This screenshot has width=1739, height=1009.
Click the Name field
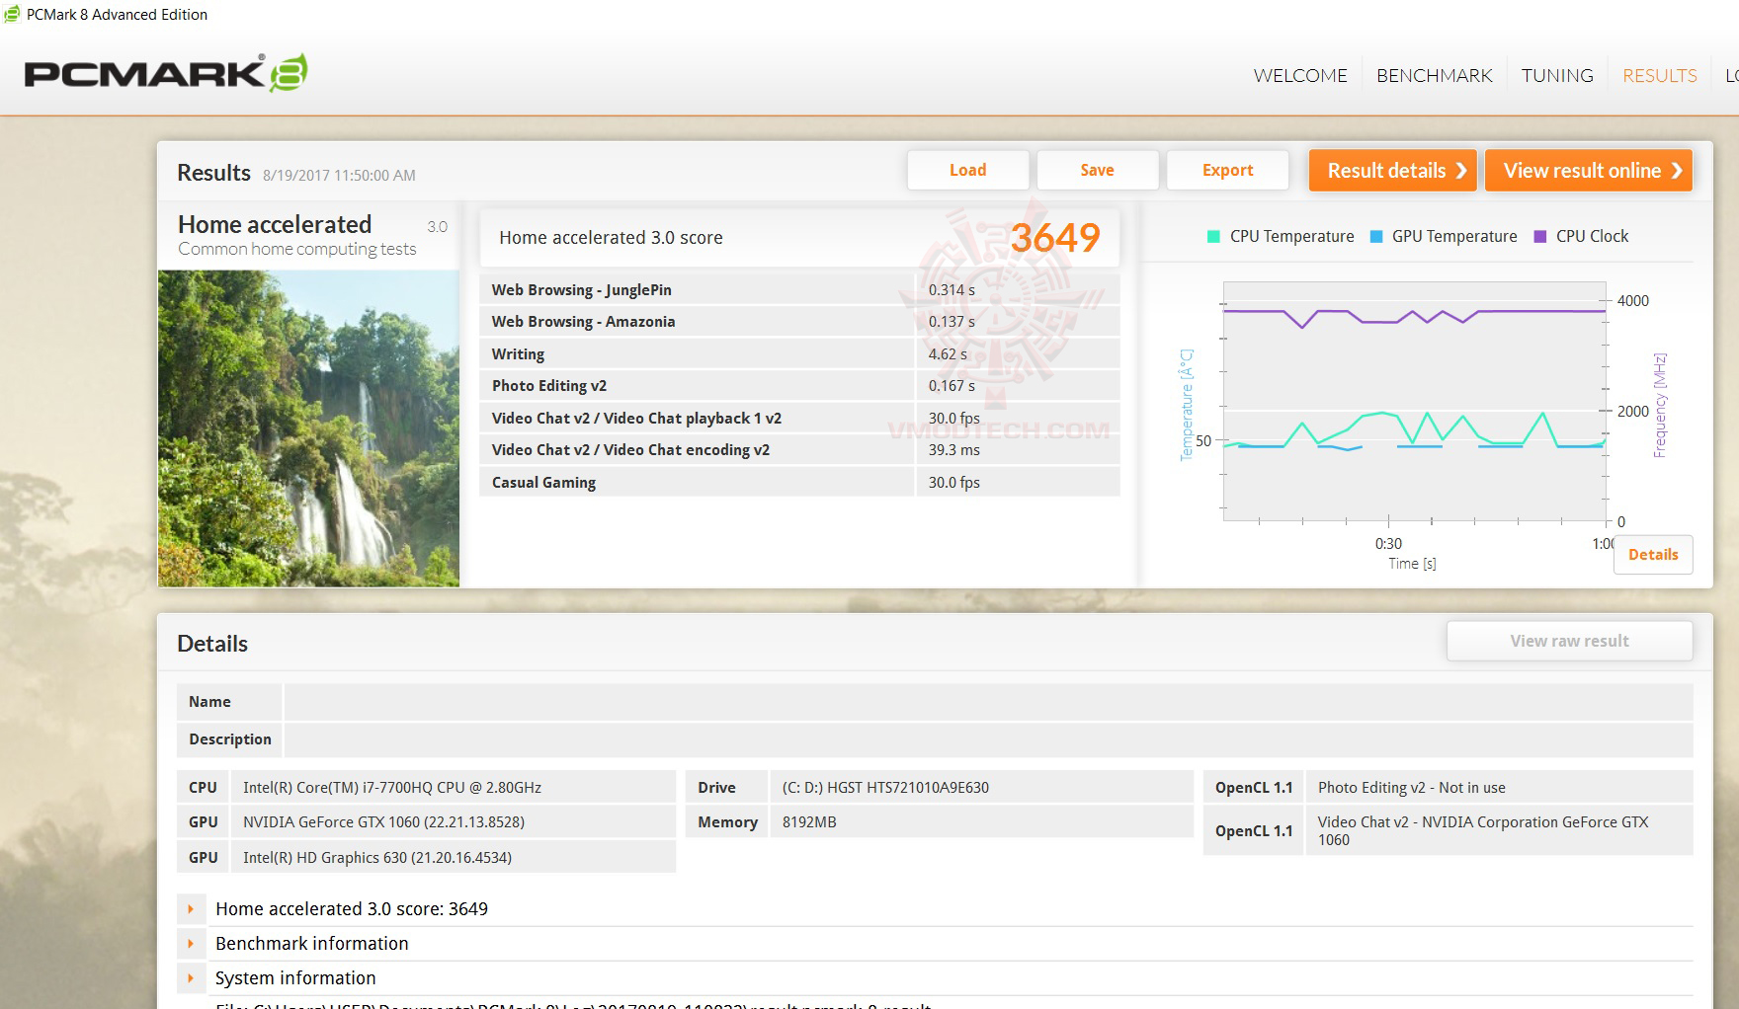click(x=988, y=701)
